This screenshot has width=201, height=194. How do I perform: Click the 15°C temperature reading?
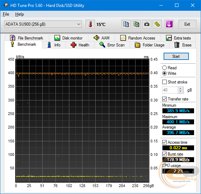click(101, 24)
